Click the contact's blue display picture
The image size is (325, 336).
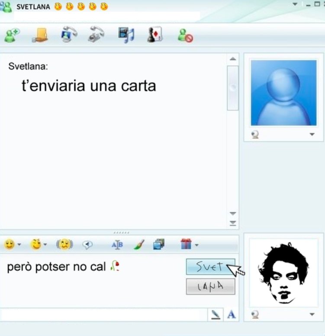[x=283, y=93]
